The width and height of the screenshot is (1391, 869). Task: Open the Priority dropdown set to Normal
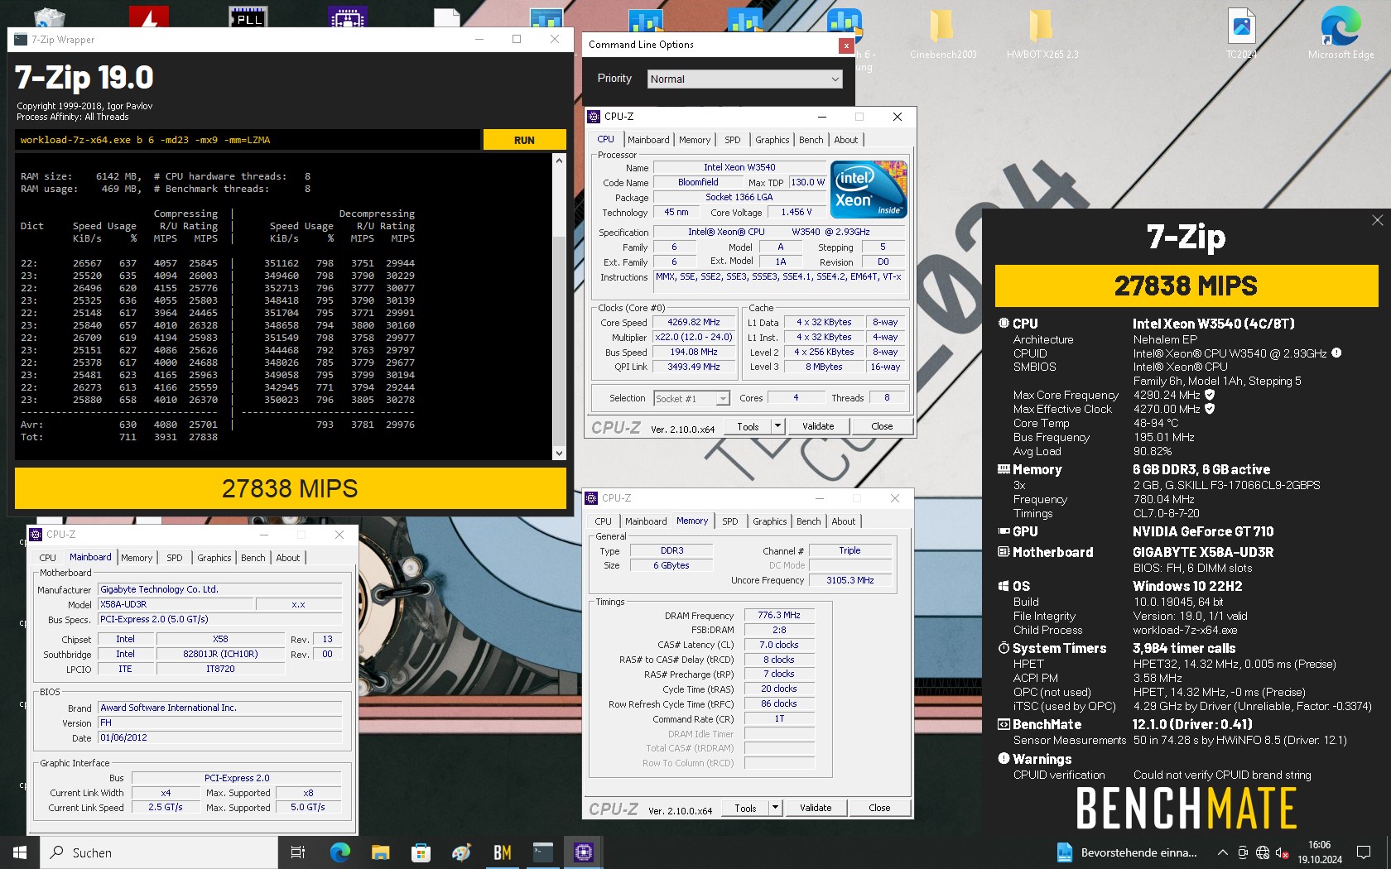(x=744, y=79)
